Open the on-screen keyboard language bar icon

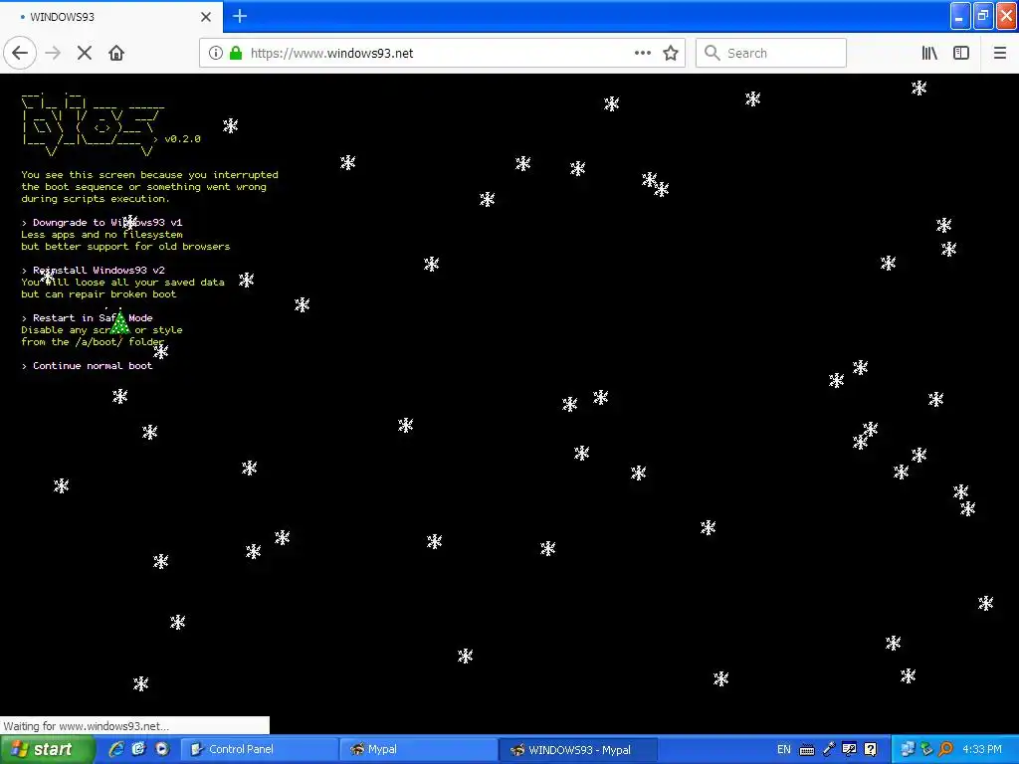point(806,750)
